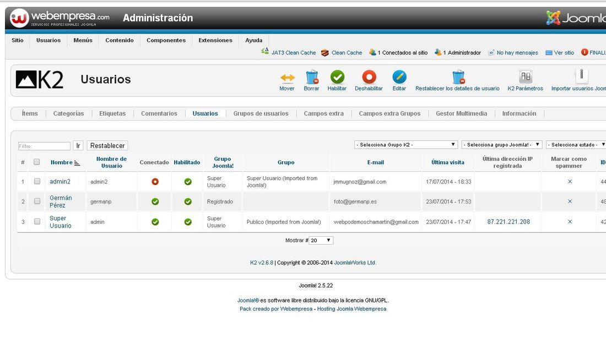Click the Ir filter button

(78, 146)
